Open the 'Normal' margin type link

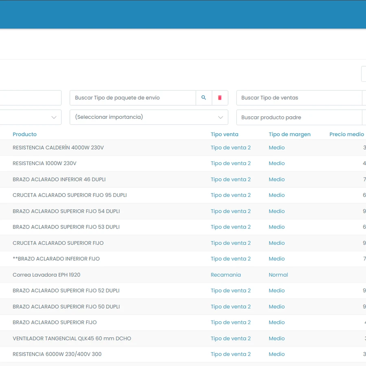point(278,275)
